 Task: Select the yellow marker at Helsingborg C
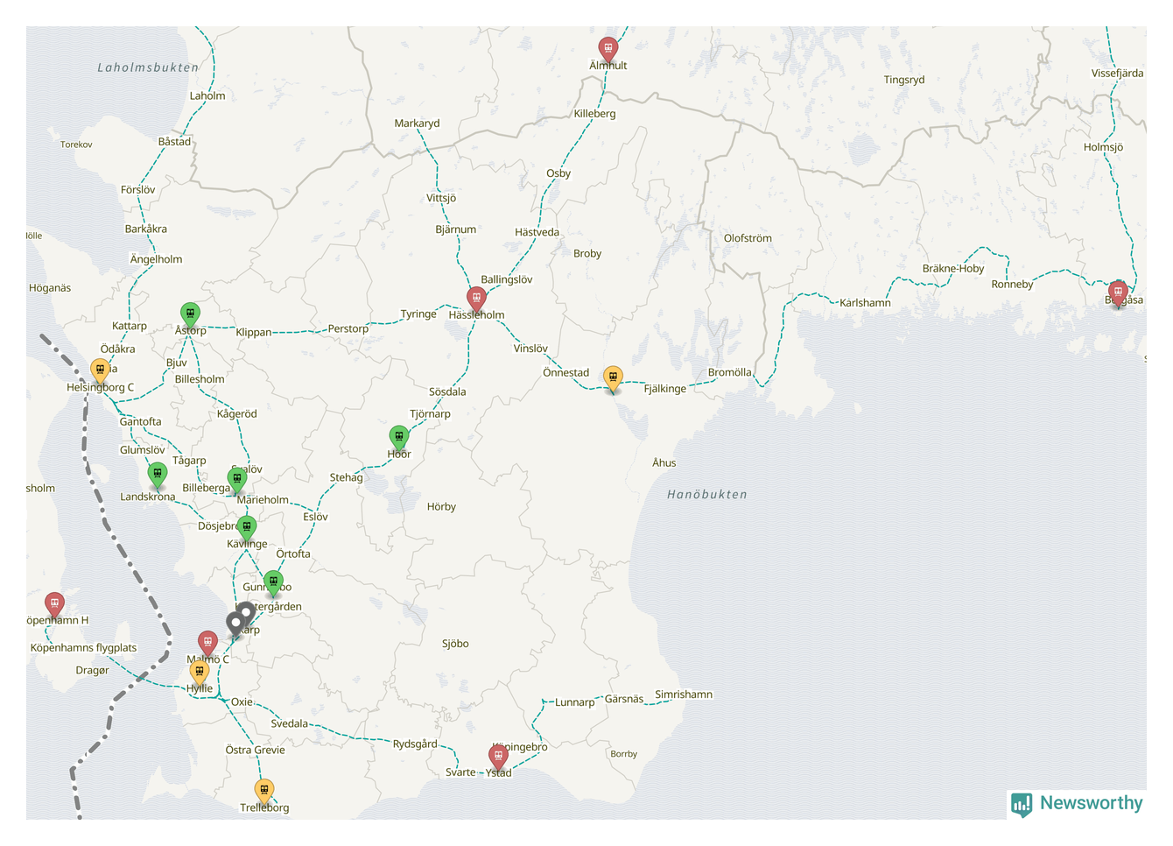click(101, 370)
